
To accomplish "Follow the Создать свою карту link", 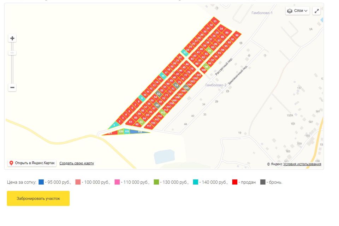I will point(77,163).
